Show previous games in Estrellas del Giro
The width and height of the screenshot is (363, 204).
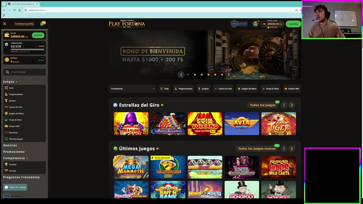284,105
